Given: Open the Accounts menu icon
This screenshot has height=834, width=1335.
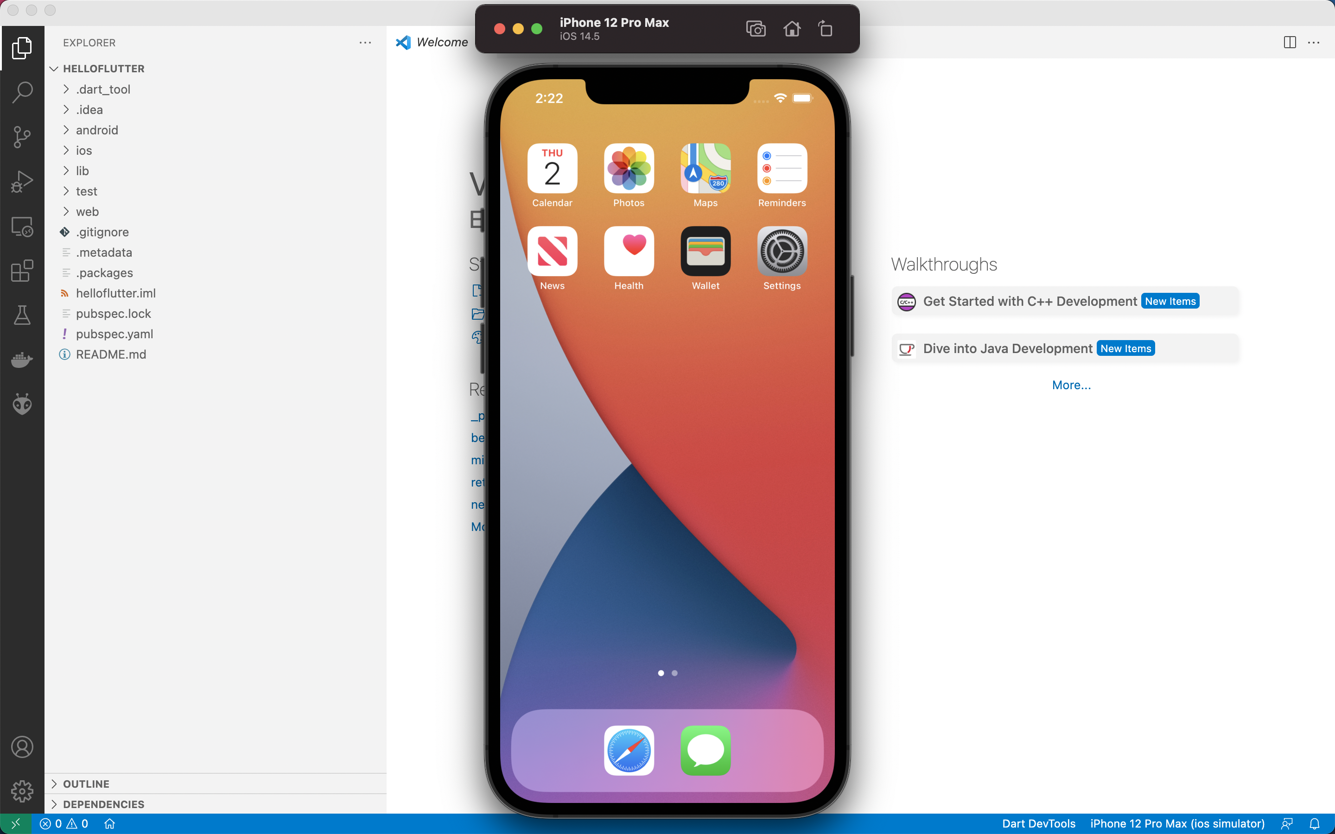Looking at the screenshot, I should click(x=22, y=747).
